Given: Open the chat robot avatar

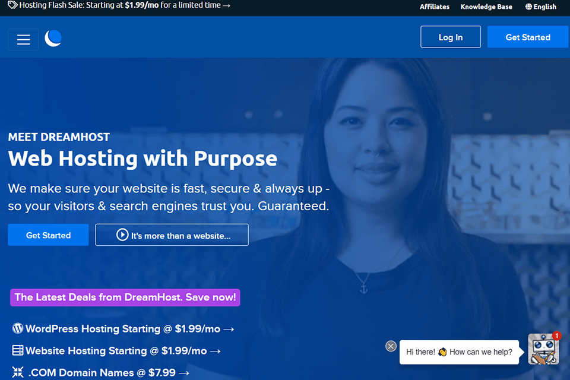Looking at the screenshot, I should click(x=543, y=350).
